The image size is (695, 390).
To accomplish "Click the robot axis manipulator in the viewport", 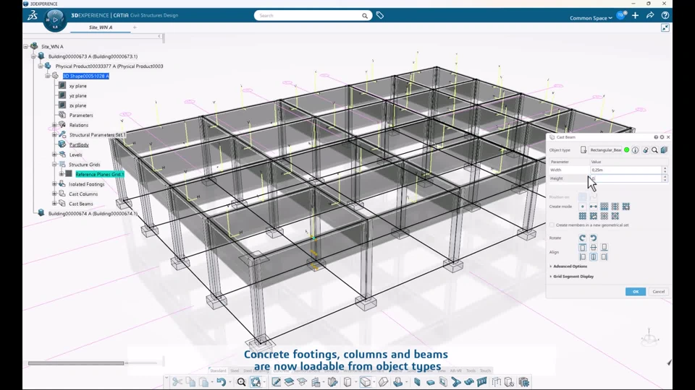I will click(649, 337).
